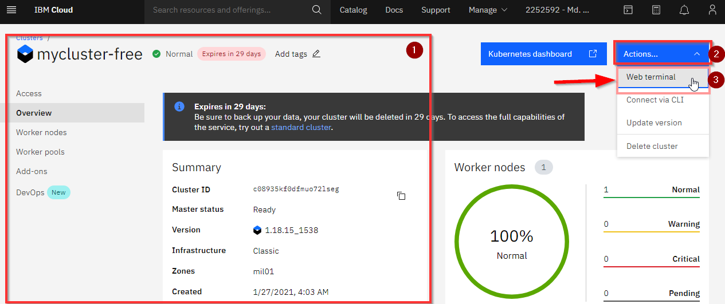Click the Created date 1/27/2021, 4:03 AM
The width and height of the screenshot is (725, 304).
tap(291, 292)
